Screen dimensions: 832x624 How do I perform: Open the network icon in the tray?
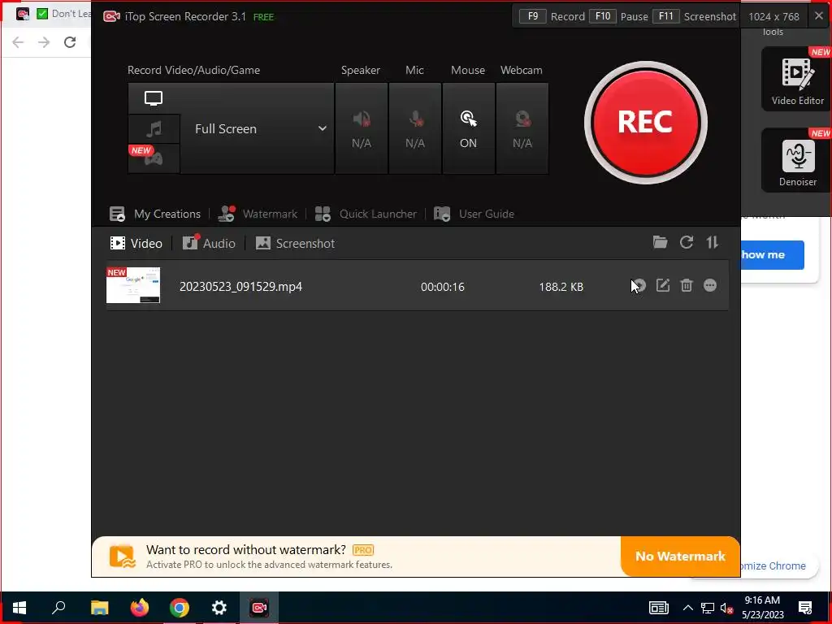(708, 608)
